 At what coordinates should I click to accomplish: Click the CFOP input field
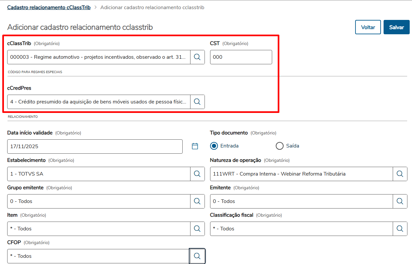tap(98, 256)
